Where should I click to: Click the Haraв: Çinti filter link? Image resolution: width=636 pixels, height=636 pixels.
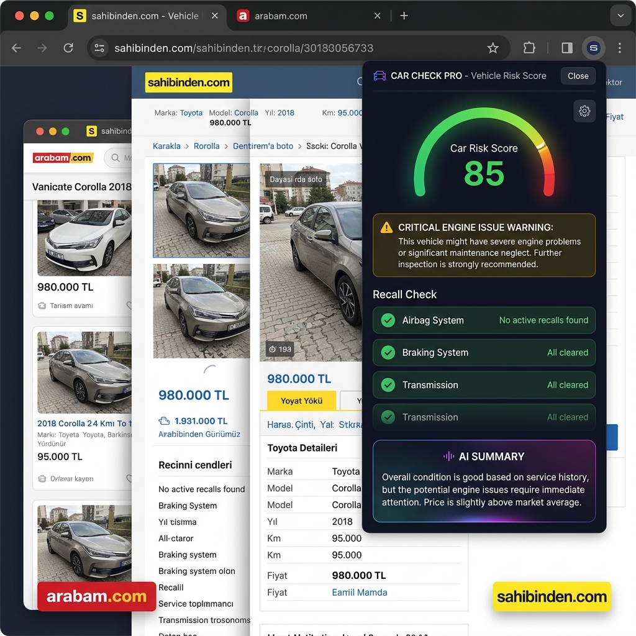pyautogui.click(x=291, y=424)
